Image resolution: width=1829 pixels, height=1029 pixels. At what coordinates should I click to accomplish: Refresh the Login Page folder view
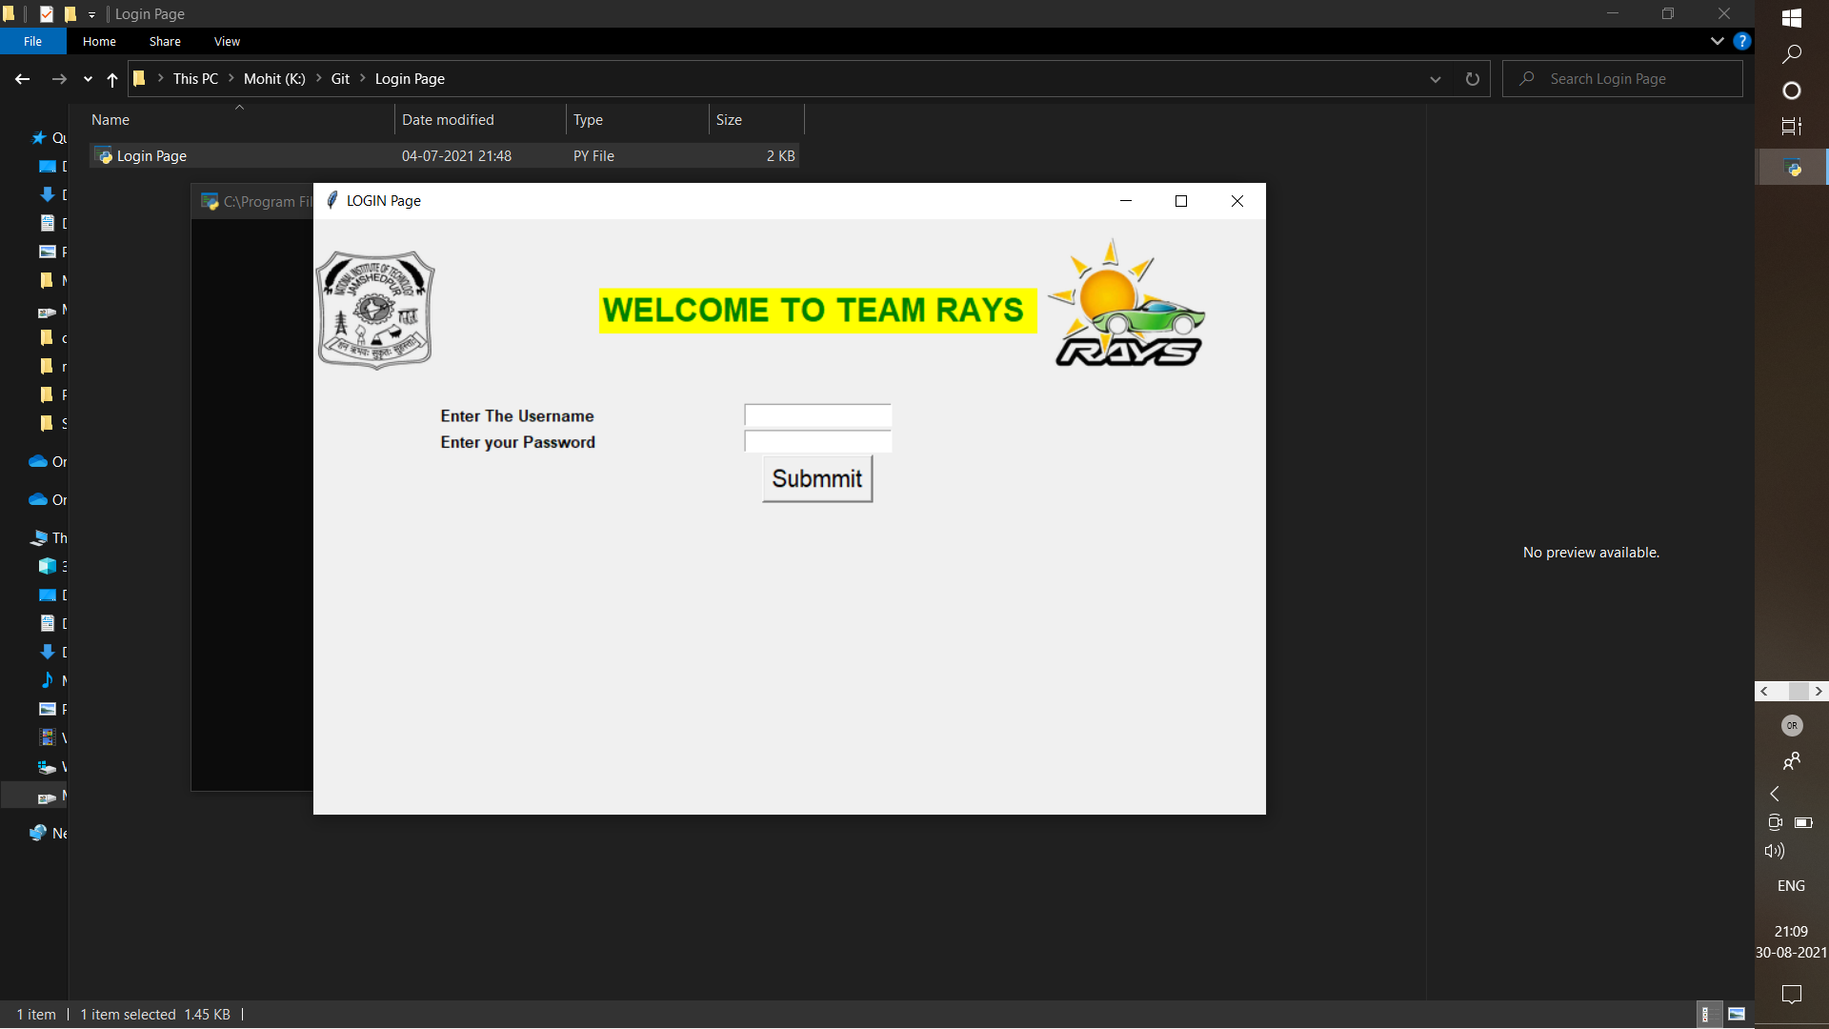[1472, 79]
